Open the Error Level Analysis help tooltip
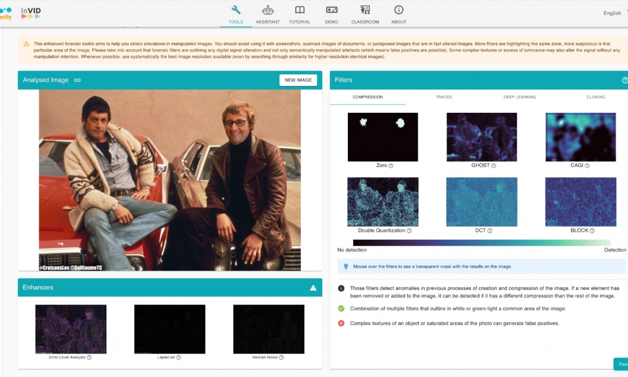The width and height of the screenshot is (628, 377). click(89, 357)
